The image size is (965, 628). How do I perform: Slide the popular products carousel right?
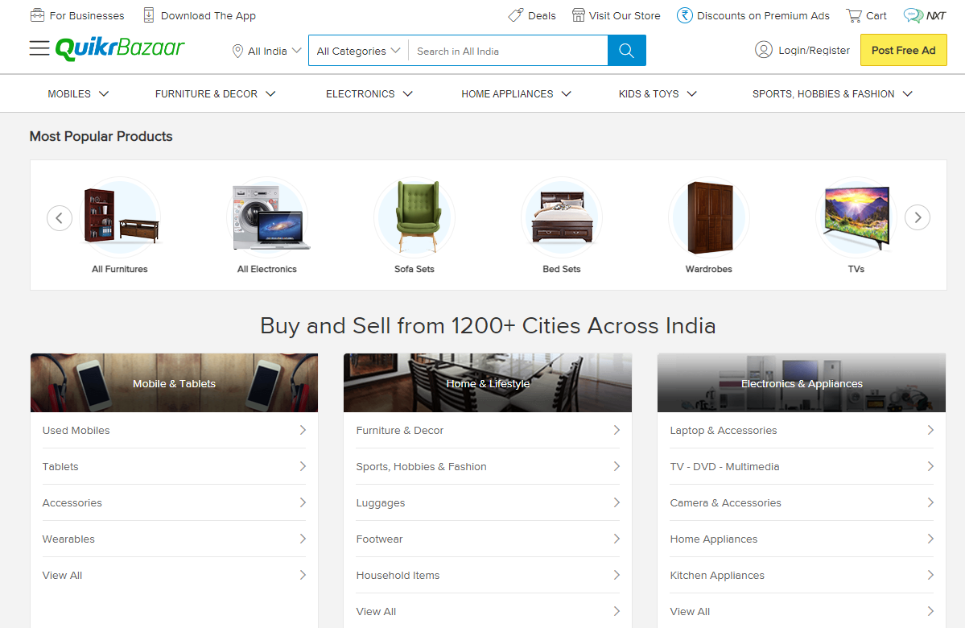[x=917, y=217]
